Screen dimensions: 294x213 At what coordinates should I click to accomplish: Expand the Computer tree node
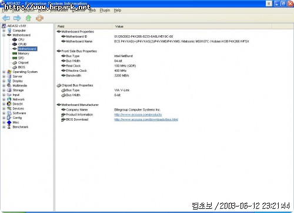pyautogui.click(x=4, y=31)
